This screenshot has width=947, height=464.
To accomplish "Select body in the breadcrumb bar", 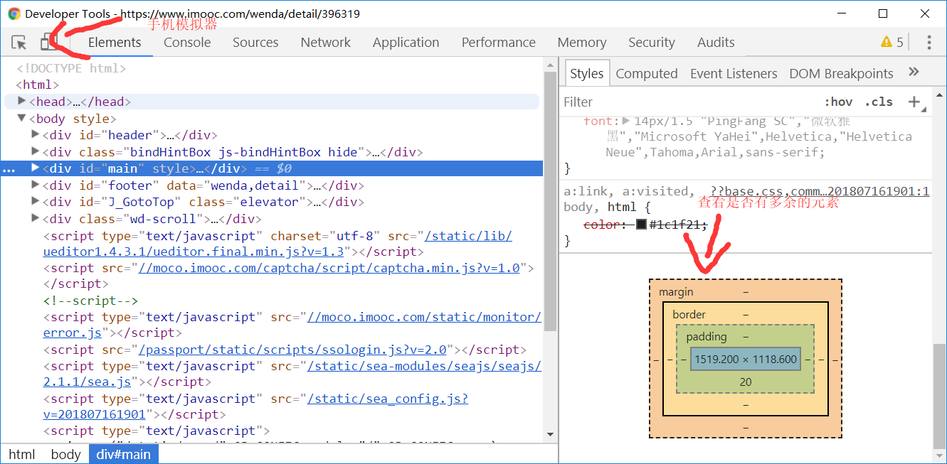I will 65,454.
